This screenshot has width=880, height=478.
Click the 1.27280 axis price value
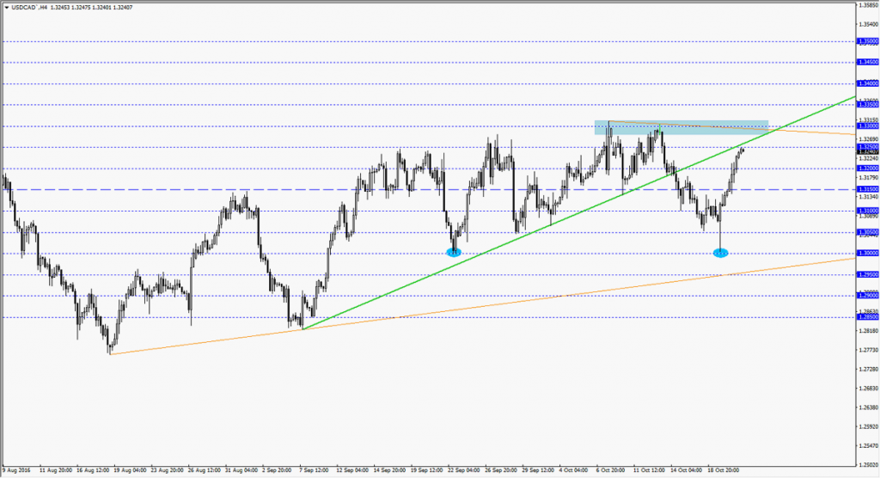tap(868, 369)
